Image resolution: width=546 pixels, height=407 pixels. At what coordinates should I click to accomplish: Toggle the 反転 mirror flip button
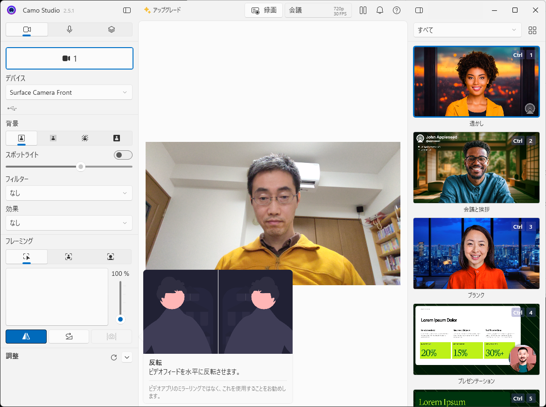coord(26,337)
